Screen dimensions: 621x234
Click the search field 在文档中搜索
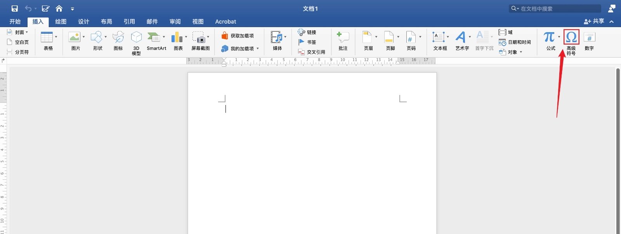tap(555, 9)
